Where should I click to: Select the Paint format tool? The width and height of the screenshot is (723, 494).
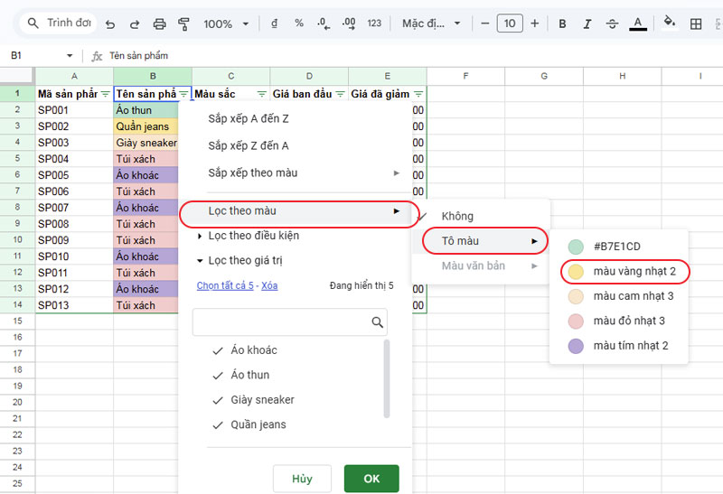pyautogui.click(x=184, y=24)
